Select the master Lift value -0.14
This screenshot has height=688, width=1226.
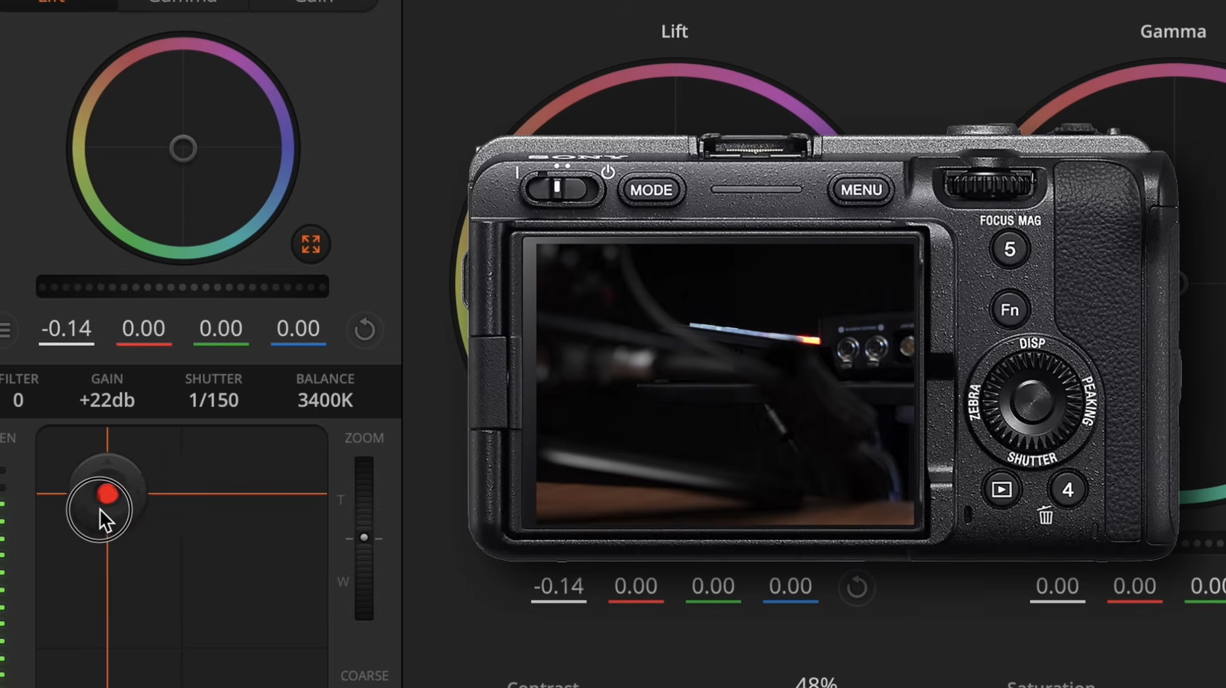point(66,329)
